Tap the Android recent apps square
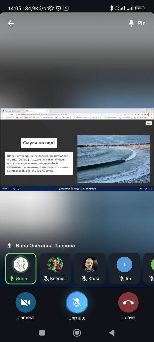154x342 pixels. click(x=42, y=333)
